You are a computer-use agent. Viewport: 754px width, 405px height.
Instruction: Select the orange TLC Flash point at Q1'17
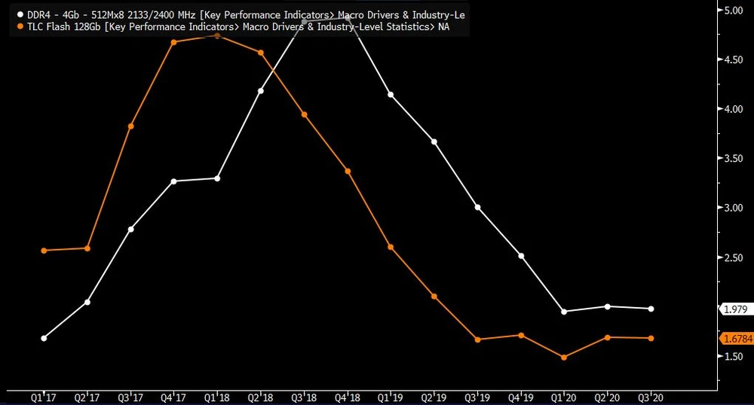click(44, 251)
